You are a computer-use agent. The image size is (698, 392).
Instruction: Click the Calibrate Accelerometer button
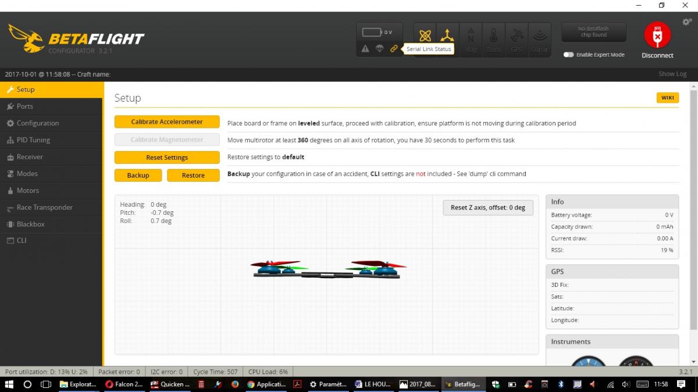tap(167, 122)
